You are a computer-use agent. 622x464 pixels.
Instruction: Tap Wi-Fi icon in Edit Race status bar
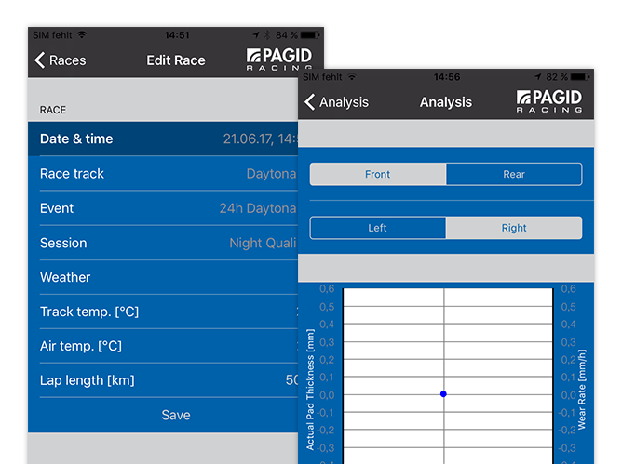[x=82, y=34]
